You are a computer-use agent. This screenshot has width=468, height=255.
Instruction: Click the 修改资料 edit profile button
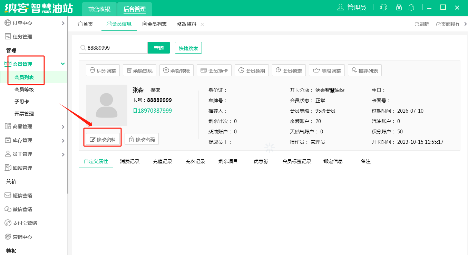click(x=103, y=140)
